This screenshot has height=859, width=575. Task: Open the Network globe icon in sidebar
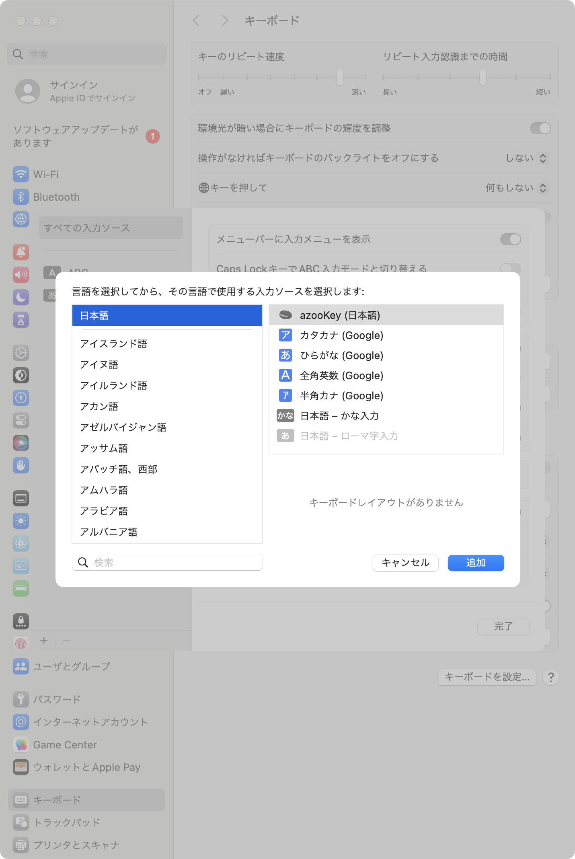tap(21, 219)
